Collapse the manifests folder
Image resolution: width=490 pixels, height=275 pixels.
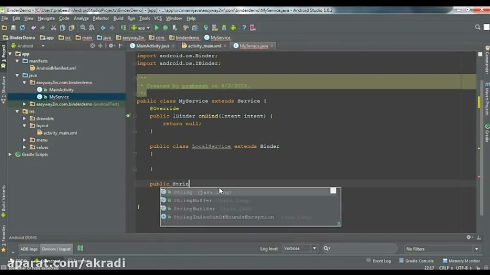coord(17,61)
